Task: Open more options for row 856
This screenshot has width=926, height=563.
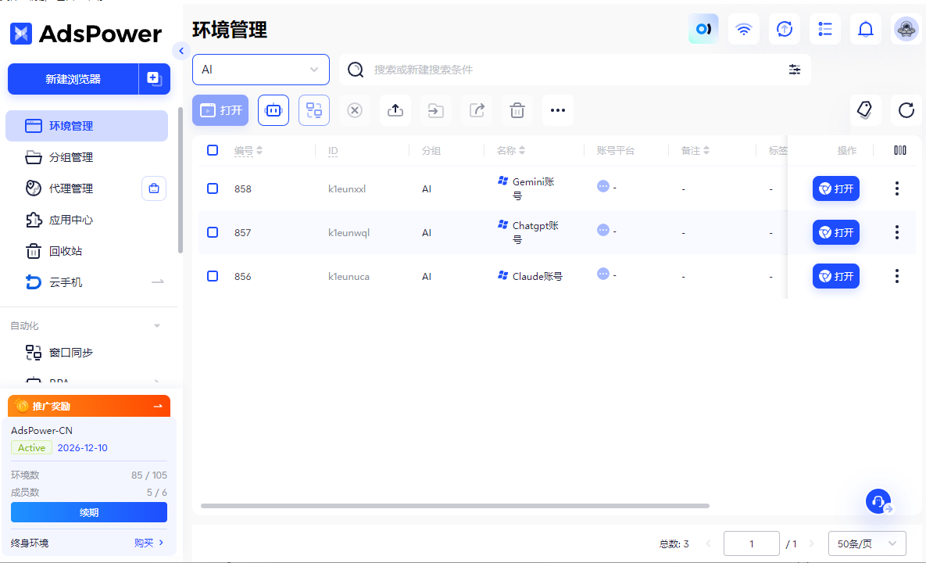Action: pyautogui.click(x=896, y=276)
